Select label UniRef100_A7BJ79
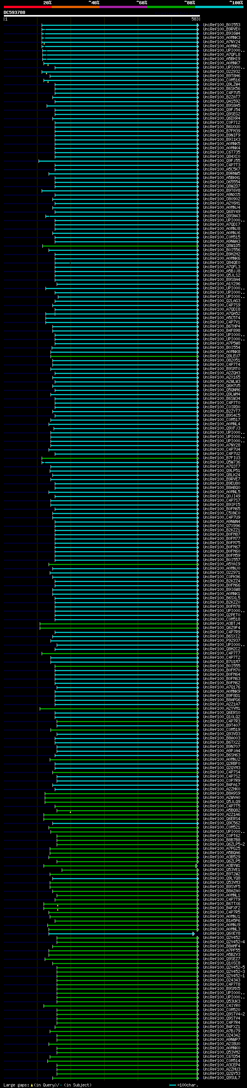 click(x=221, y=1031)
